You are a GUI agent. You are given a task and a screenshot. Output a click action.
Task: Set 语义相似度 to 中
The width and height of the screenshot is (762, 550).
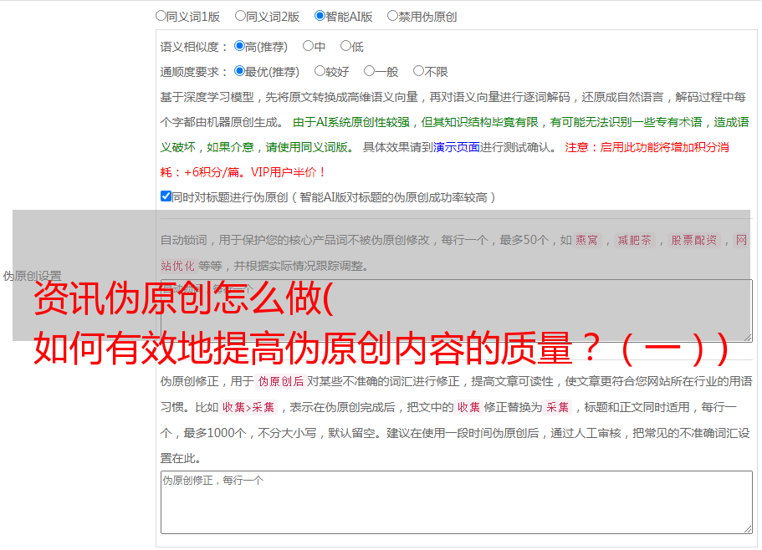tap(308, 46)
